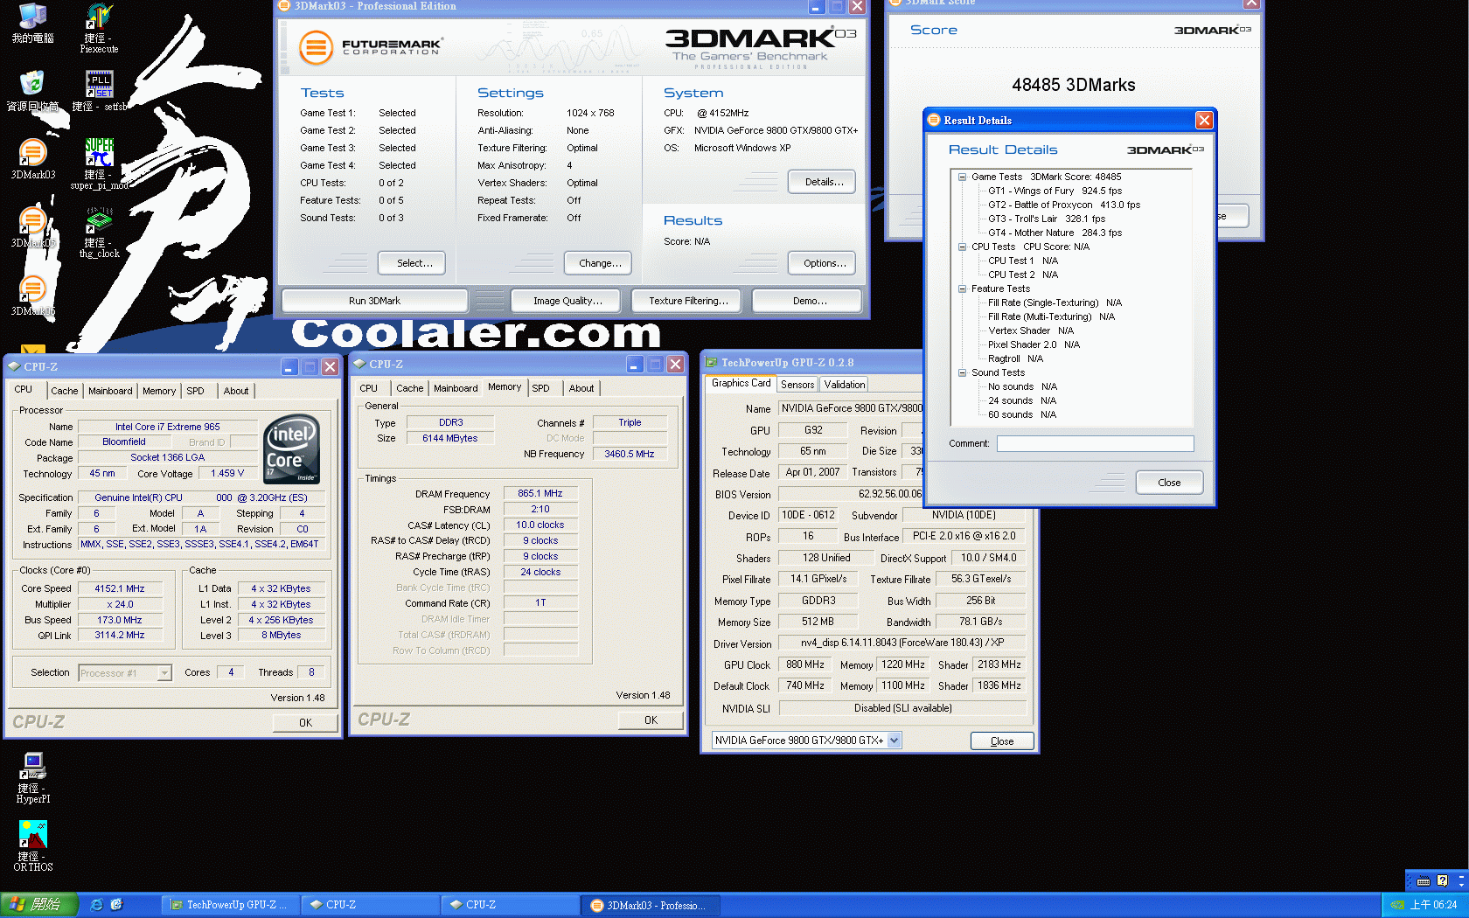1469x918 pixels.
Task: Select the Pixel Shader 2.0 row
Action: click(x=1034, y=344)
